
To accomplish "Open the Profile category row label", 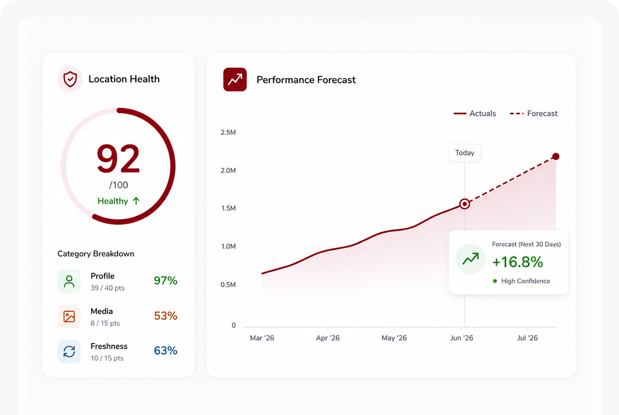I will pyautogui.click(x=103, y=276).
